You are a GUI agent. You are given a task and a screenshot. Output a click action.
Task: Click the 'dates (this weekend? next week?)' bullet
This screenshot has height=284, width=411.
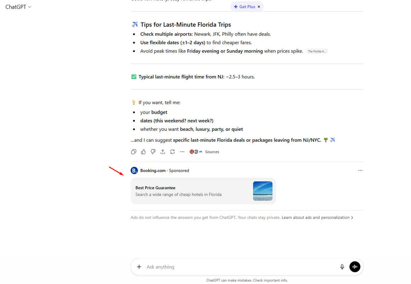point(177,121)
